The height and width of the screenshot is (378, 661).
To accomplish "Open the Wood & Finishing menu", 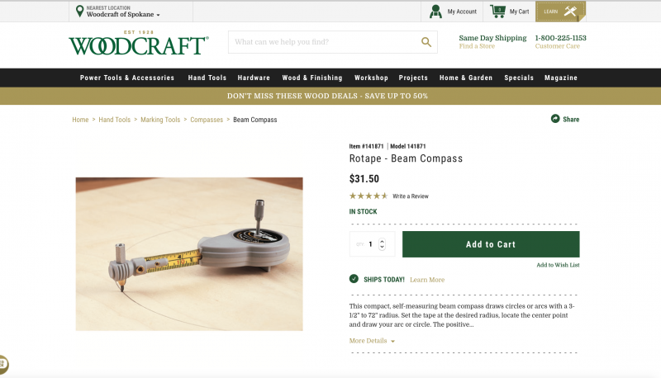I will [x=312, y=78].
